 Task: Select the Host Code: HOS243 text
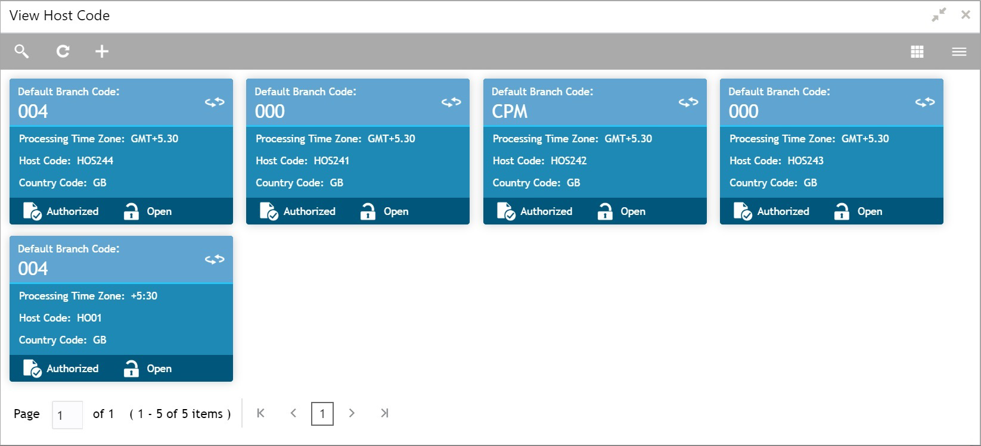(777, 161)
